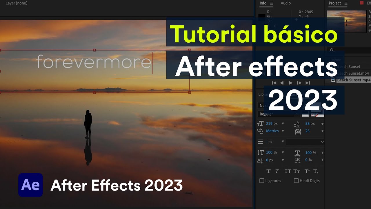Click the silhouetted person in the viewer

click(88, 124)
